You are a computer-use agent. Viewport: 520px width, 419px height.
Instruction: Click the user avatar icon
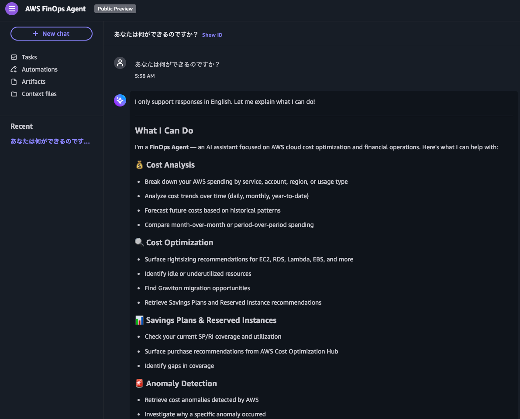point(120,63)
